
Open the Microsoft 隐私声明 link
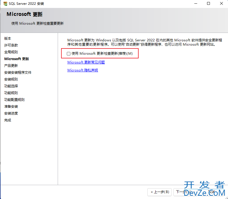[83, 70]
